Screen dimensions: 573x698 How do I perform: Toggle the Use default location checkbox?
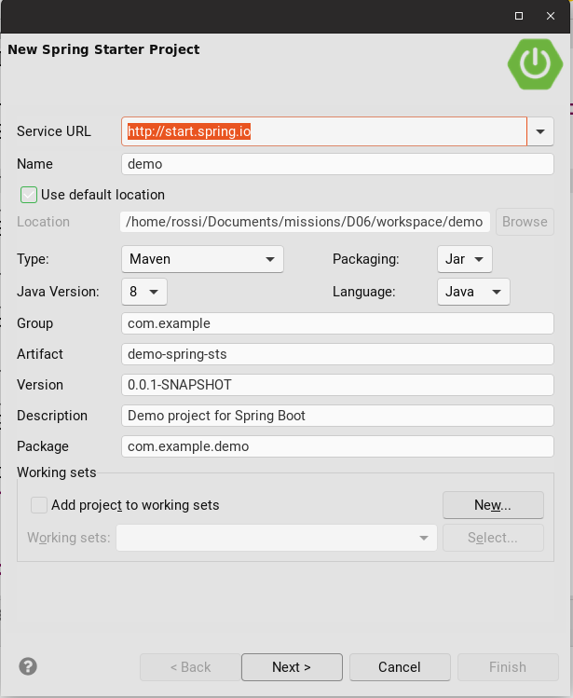[29, 195]
